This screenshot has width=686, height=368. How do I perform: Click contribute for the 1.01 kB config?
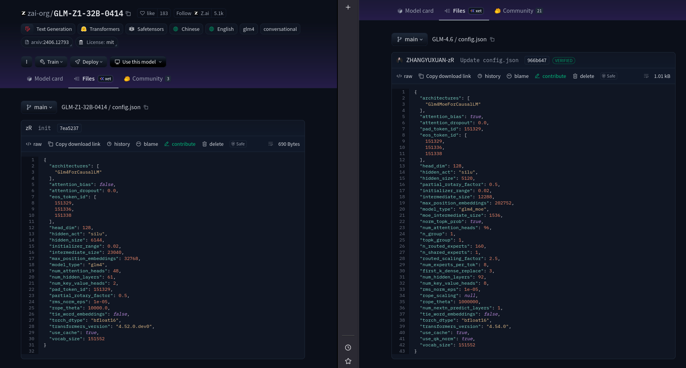[x=550, y=76]
